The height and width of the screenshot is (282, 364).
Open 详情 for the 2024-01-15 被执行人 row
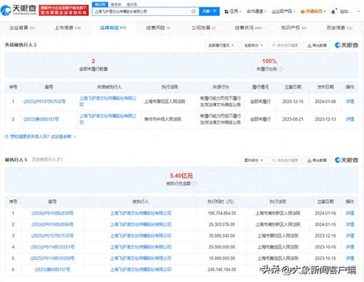click(x=349, y=225)
